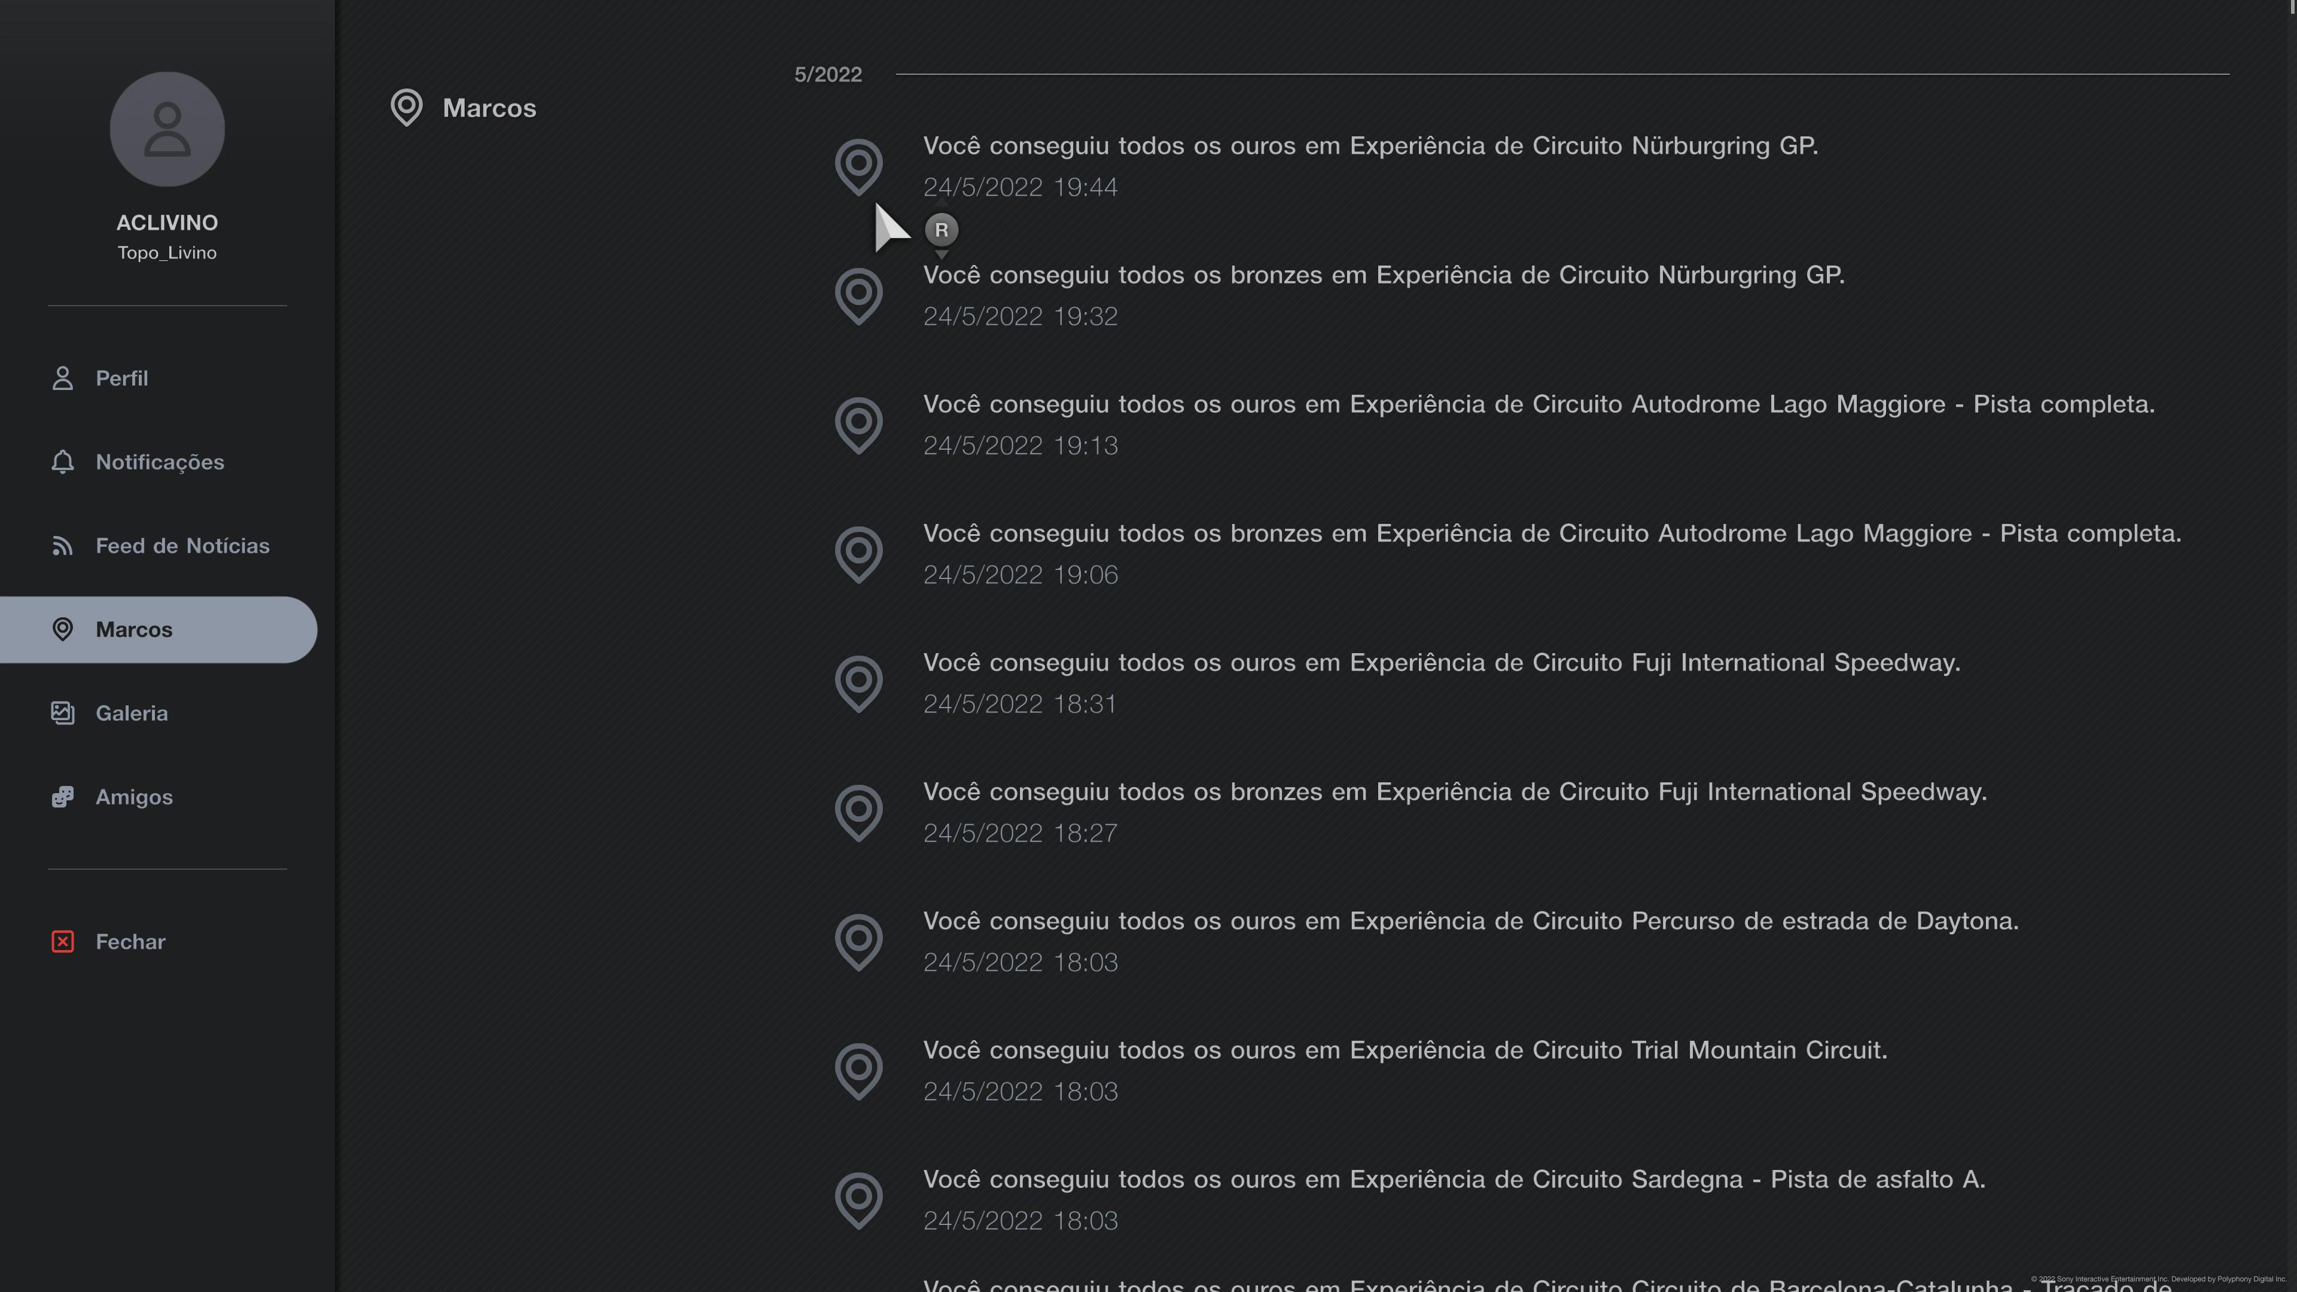The width and height of the screenshot is (2297, 1292).
Task: Open the Perfil menu item
Action: [159, 378]
